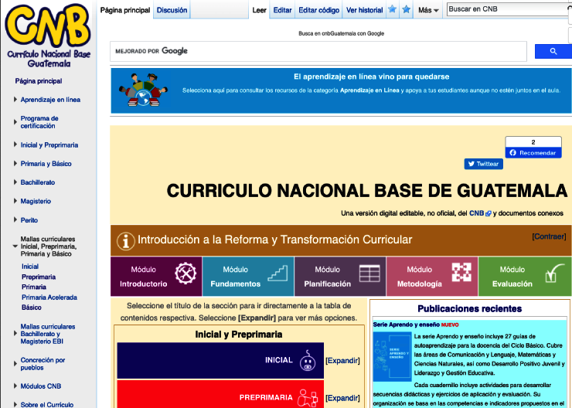
Task: Expand Bachillerato sidebar section
Action: pyautogui.click(x=15, y=182)
